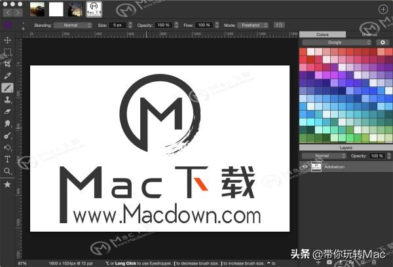The width and height of the screenshot is (393, 267).
Task: Open the brush Blending mode dropdown
Action: [x=73, y=25]
